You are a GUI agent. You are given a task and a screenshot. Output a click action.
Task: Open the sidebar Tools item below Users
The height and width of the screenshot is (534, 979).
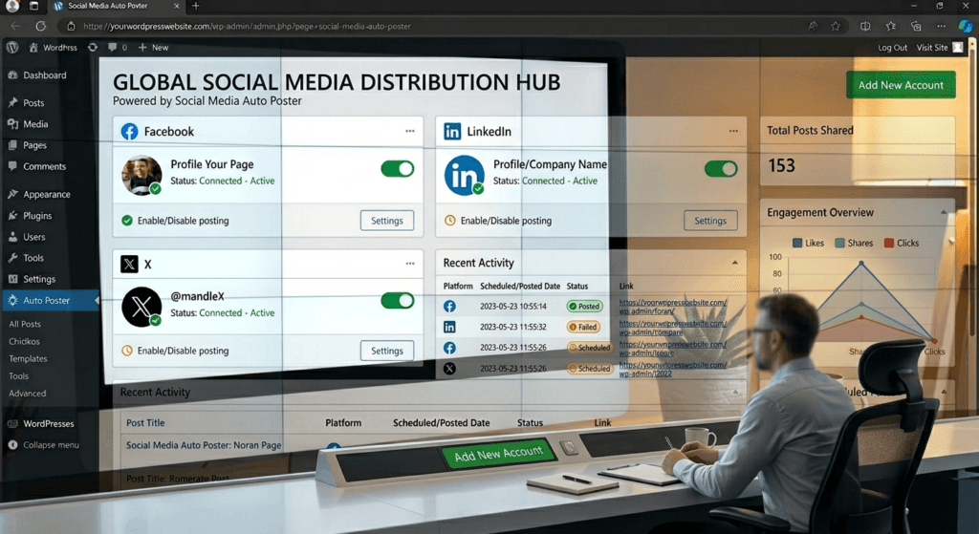pyautogui.click(x=33, y=258)
